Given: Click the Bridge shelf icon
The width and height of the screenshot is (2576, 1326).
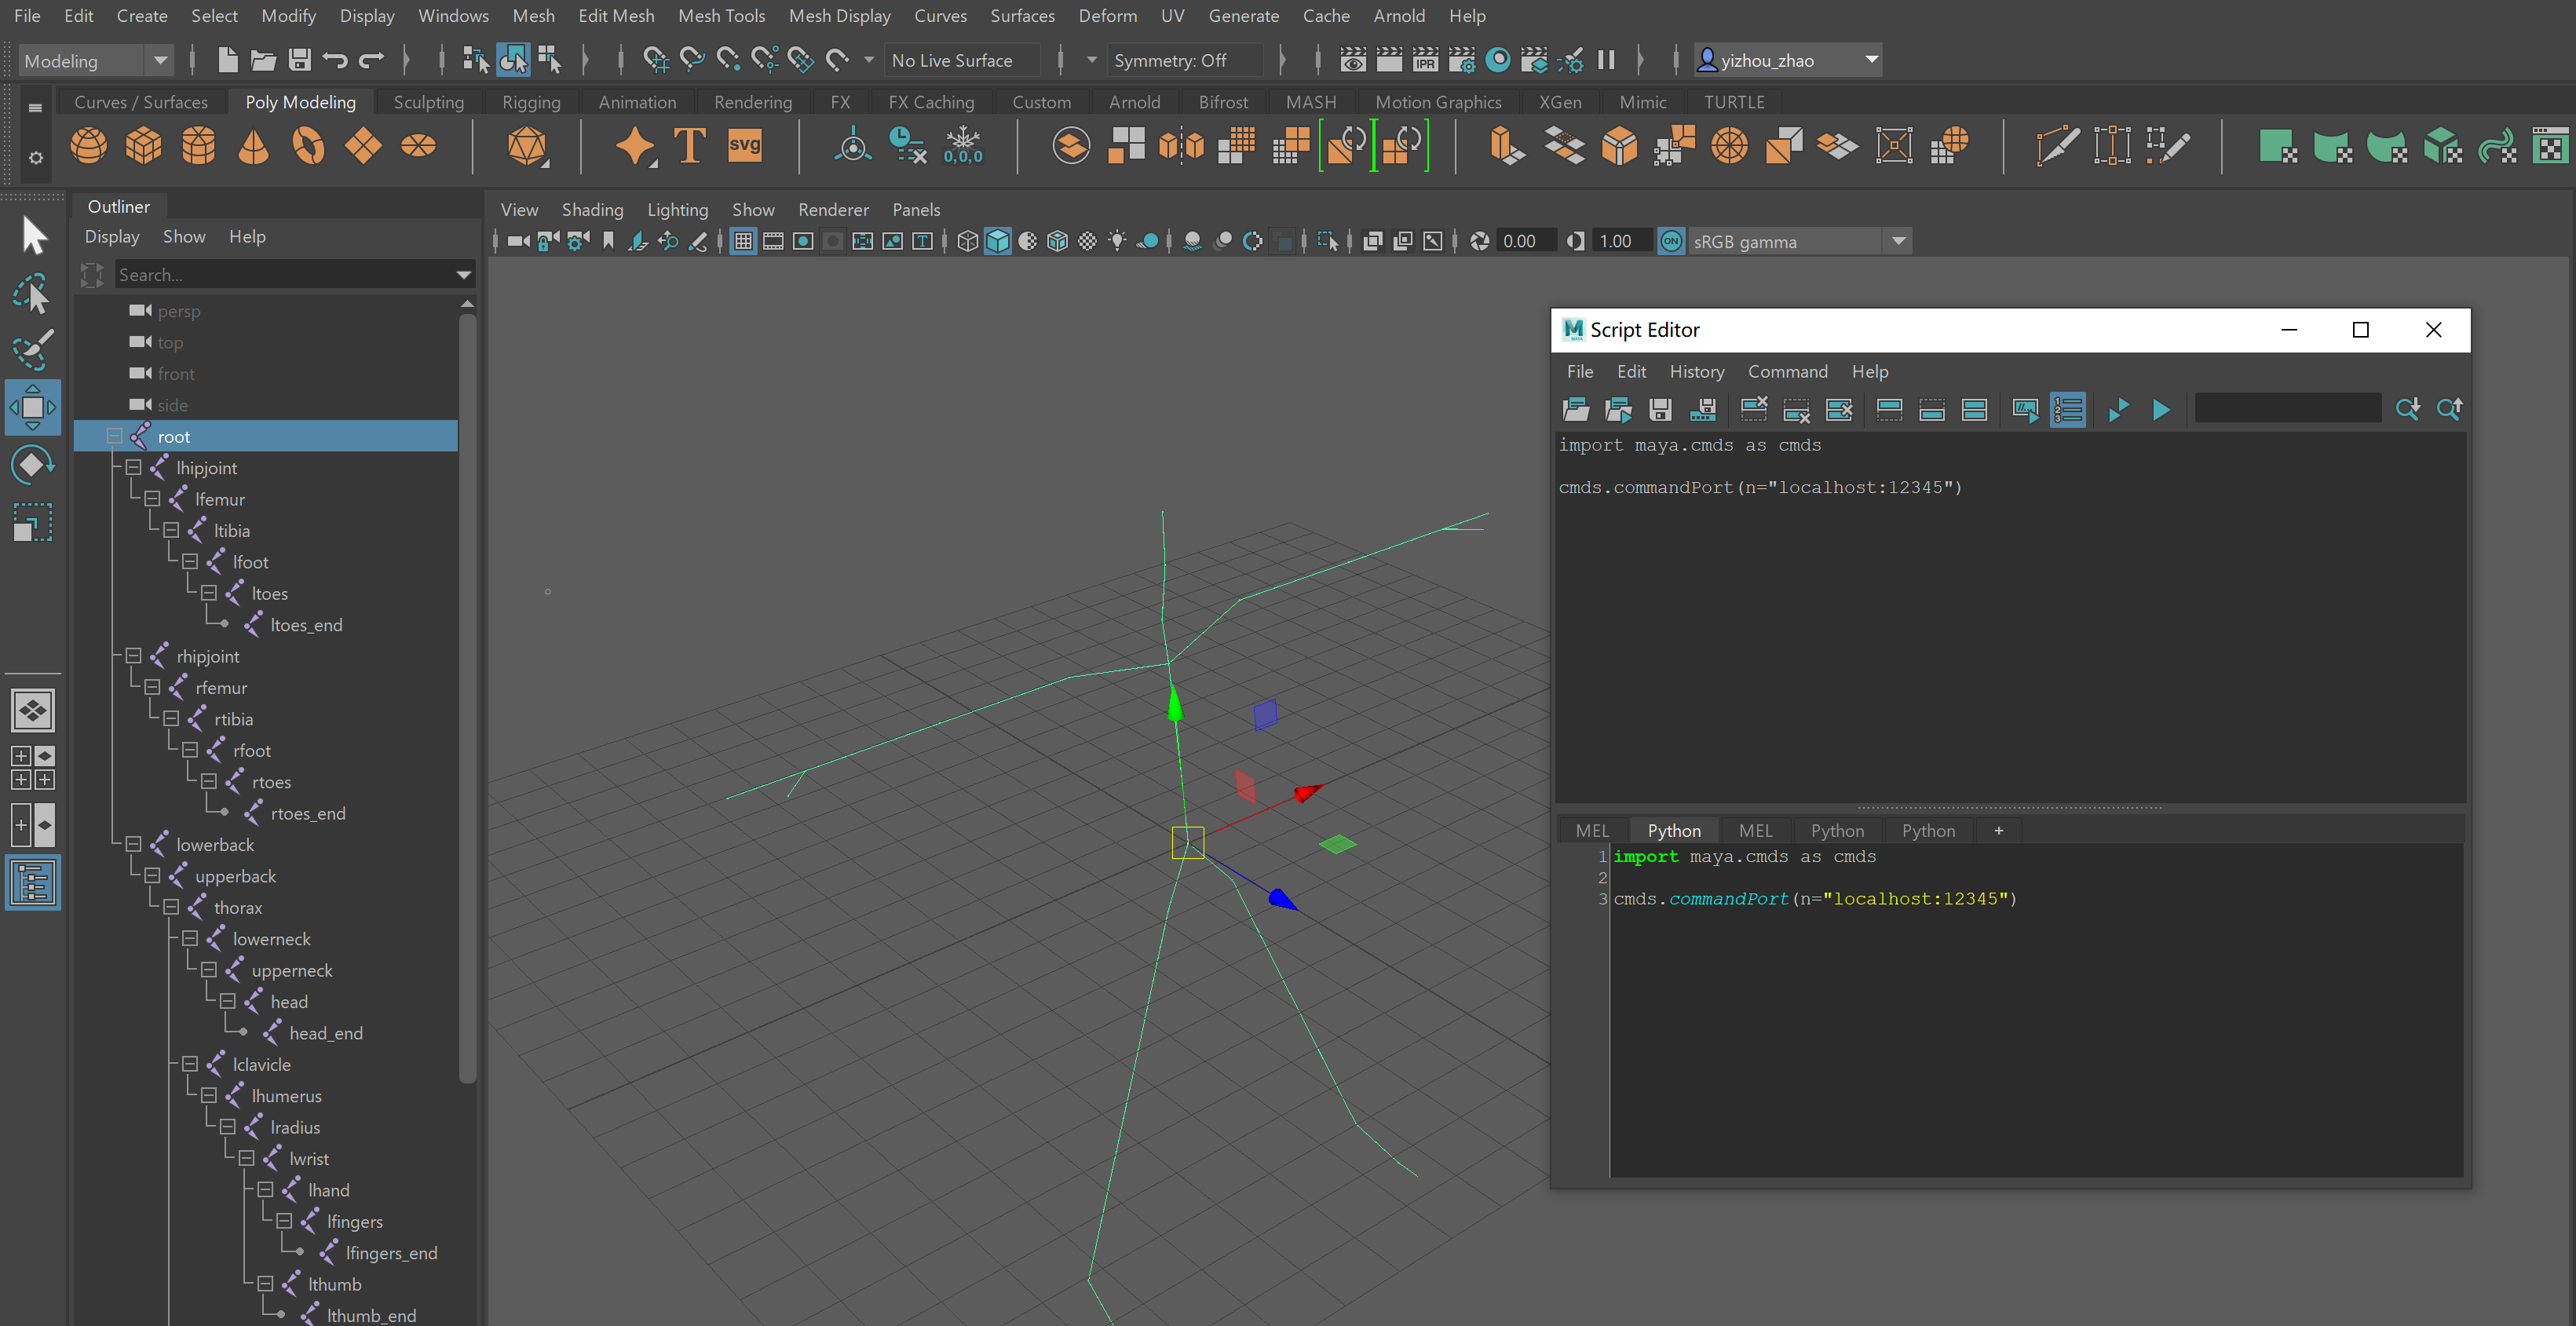Looking at the screenshot, I should (x=1565, y=146).
